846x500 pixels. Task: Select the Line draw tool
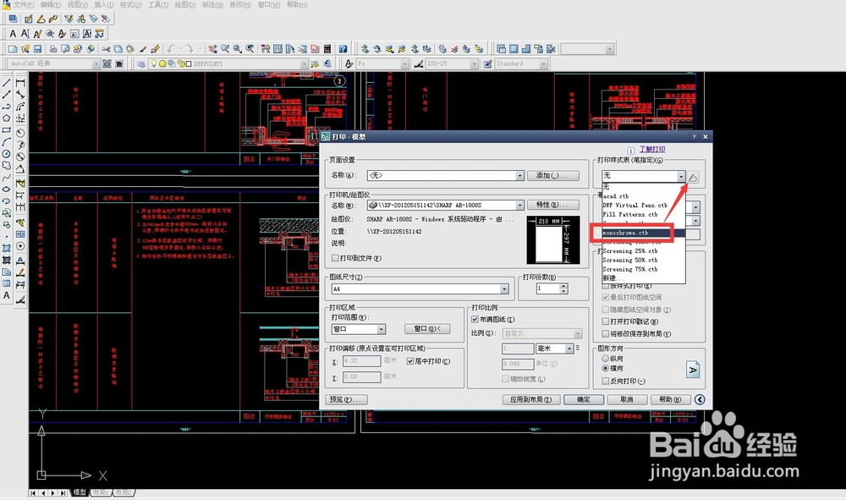tap(7, 83)
